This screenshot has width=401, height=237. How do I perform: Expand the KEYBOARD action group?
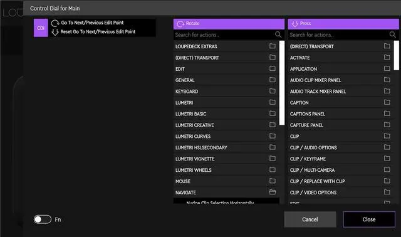point(226,91)
